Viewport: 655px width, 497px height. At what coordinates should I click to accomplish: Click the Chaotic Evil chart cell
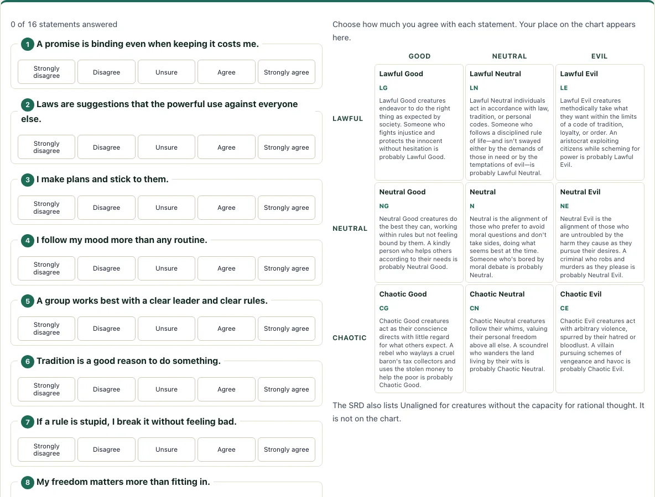pyautogui.click(x=600, y=339)
